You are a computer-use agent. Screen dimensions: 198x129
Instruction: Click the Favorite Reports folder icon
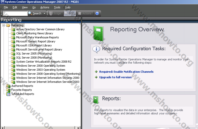pyautogui.click(x=8, y=90)
